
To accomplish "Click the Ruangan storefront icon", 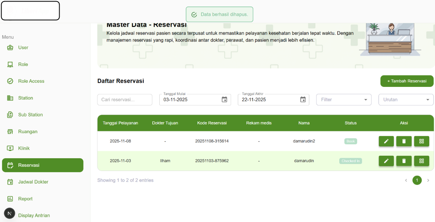I will (x=10, y=132).
